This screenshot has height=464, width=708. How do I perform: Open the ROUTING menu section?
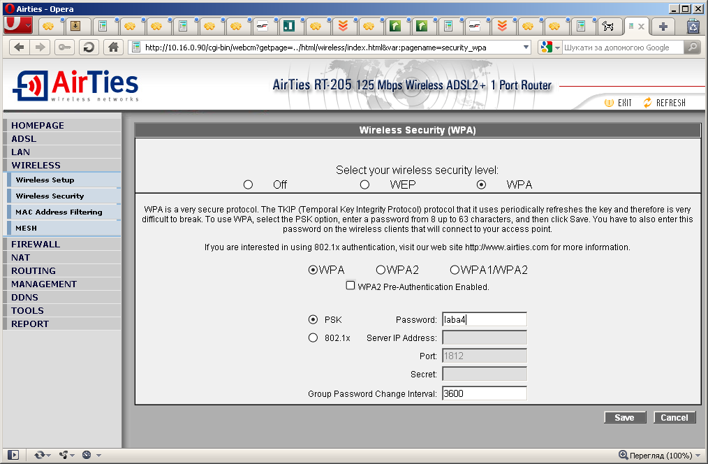click(62, 270)
